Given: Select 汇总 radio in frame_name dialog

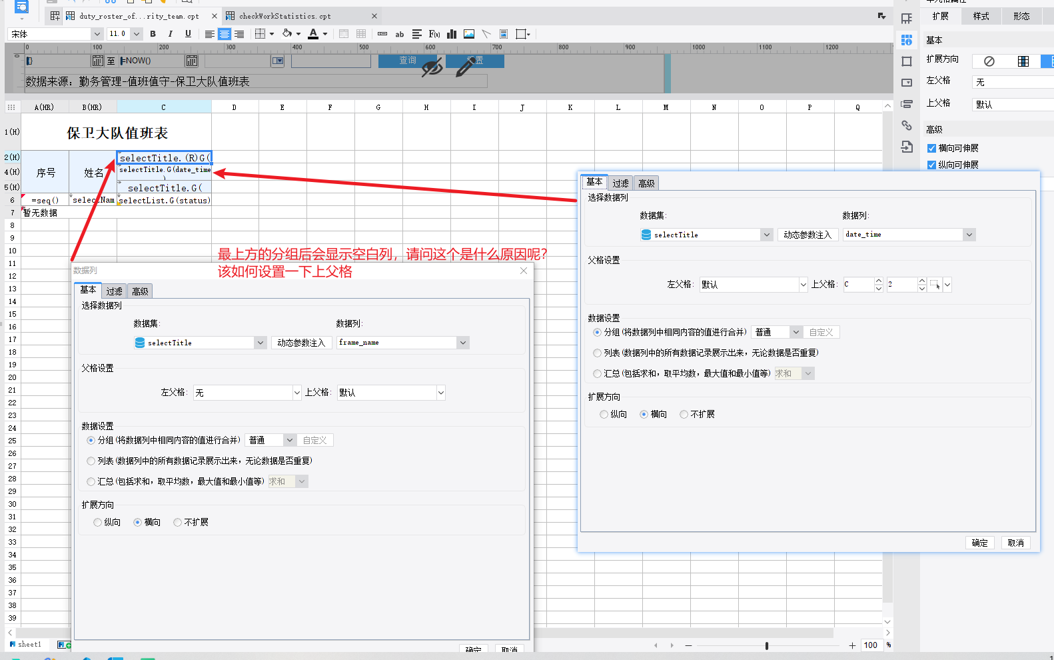Looking at the screenshot, I should click(x=91, y=481).
